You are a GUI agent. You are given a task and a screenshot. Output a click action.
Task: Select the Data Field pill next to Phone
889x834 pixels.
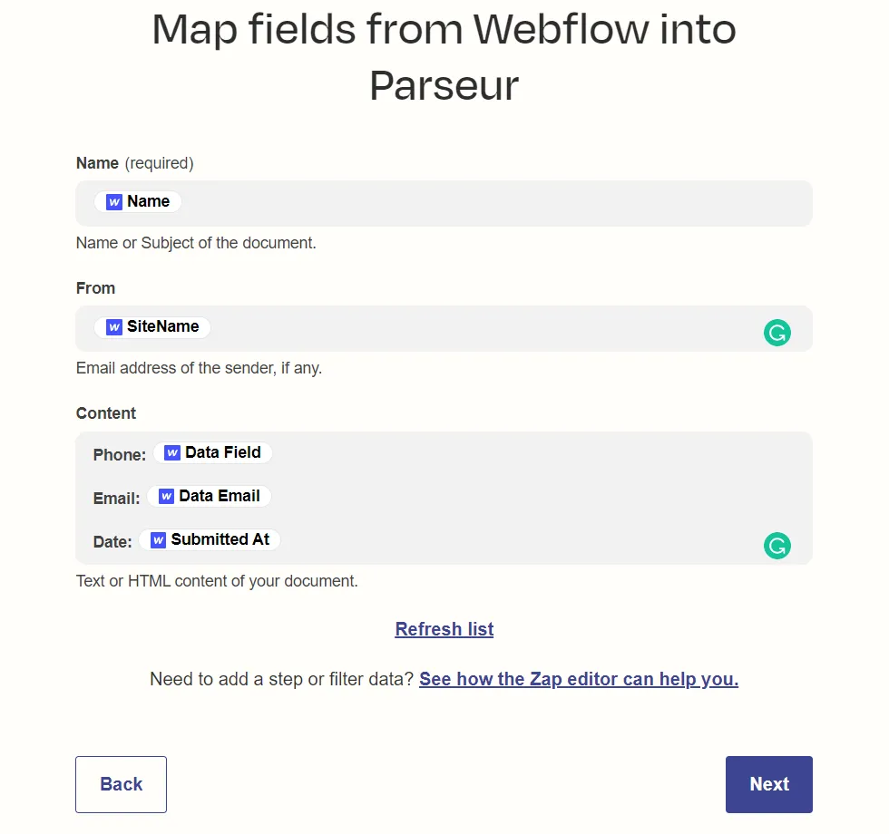click(x=212, y=452)
